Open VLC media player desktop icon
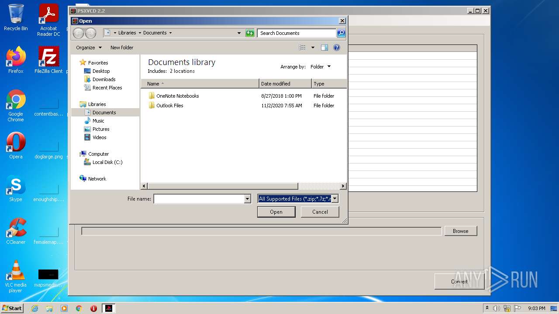The image size is (559, 314). click(x=16, y=276)
